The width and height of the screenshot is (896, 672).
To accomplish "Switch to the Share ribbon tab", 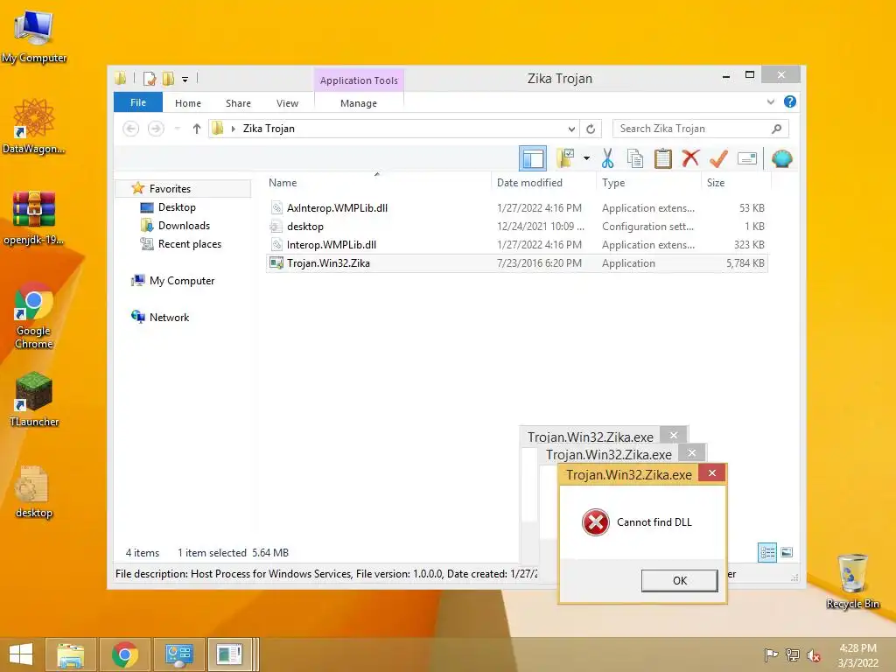I will (x=238, y=103).
